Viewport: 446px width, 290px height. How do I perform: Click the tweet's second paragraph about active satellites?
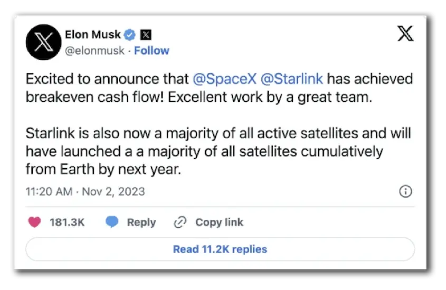point(211,151)
